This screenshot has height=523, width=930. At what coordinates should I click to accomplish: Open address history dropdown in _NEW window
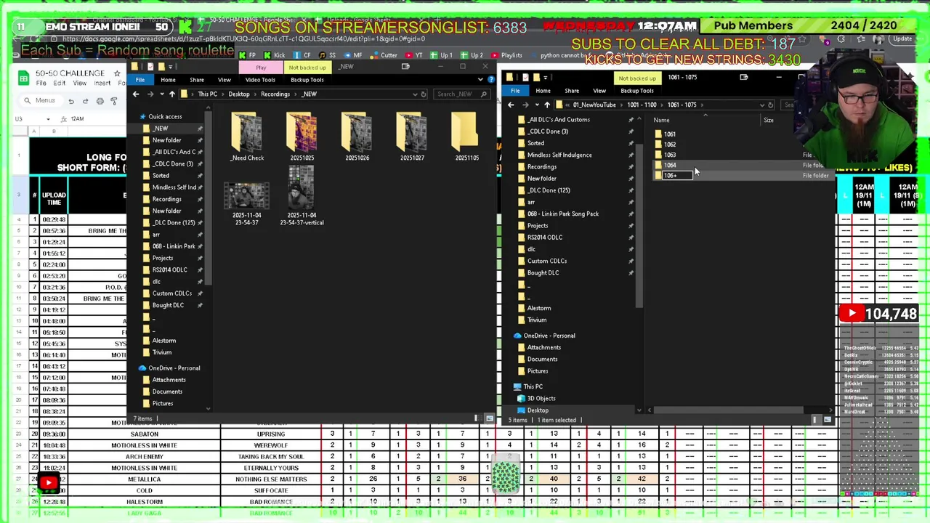[x=414, y=94]
